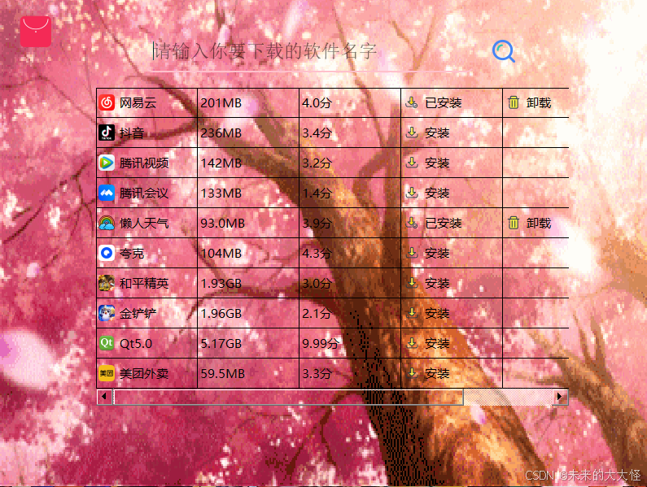This screenshot has height=487, width=647.
Task: Select the 4.3分 rating cell
Action: [350, 253]
